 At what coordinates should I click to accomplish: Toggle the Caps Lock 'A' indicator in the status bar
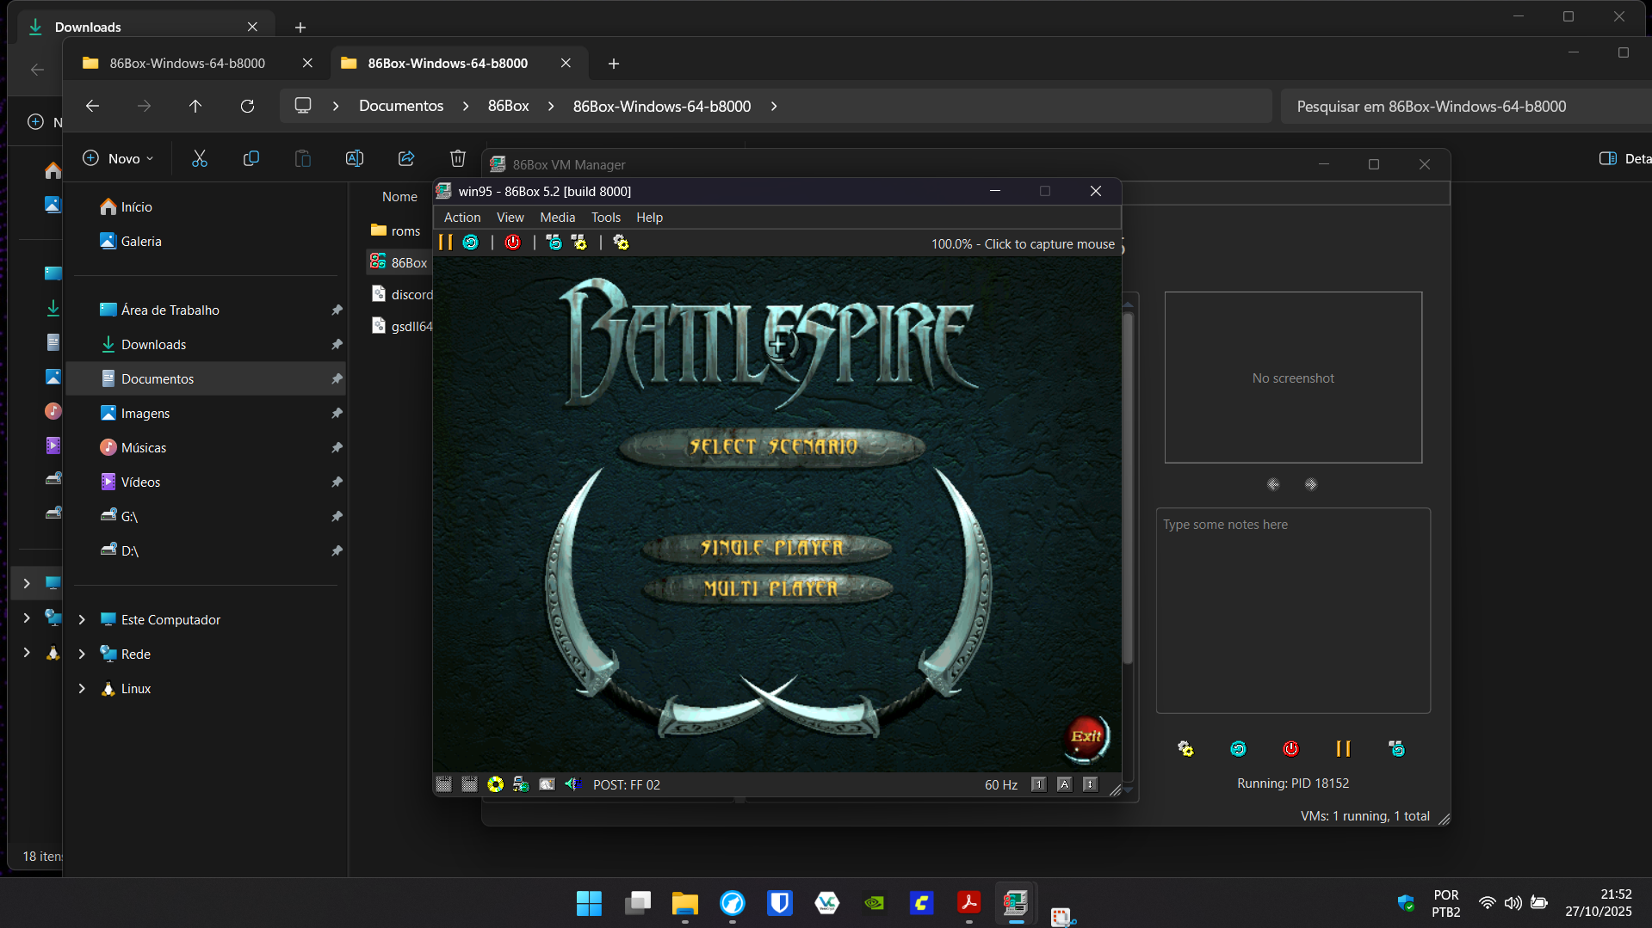pos(1064,784)
